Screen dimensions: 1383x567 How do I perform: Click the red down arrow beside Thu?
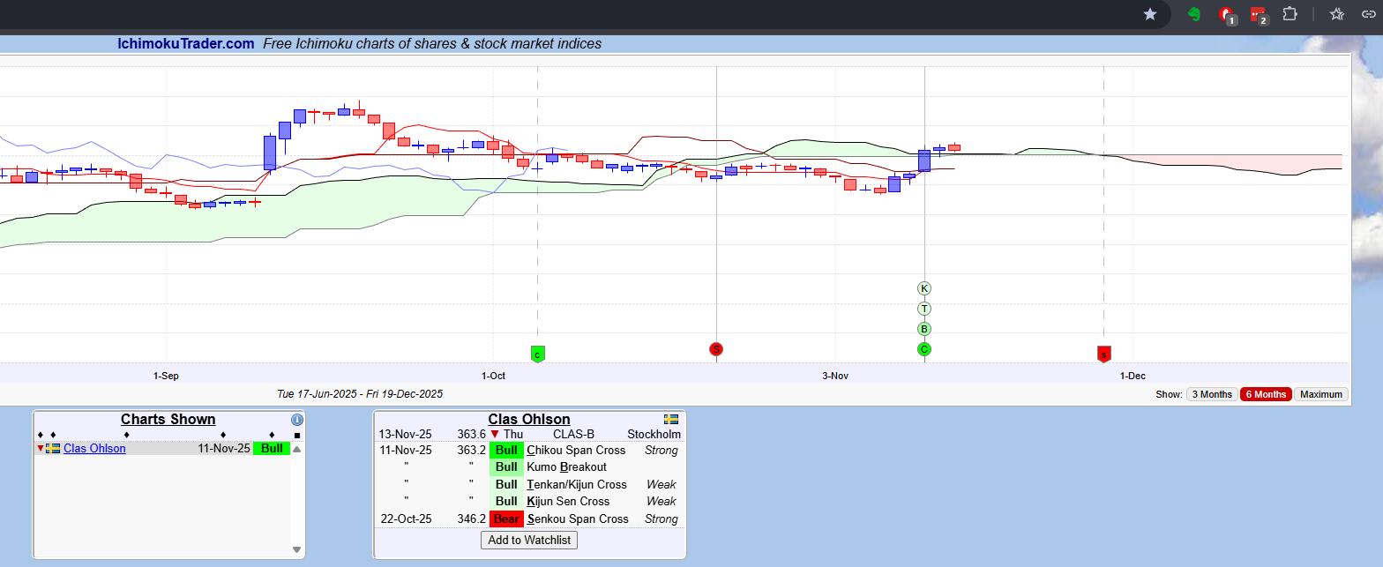[x=495, y=434]
